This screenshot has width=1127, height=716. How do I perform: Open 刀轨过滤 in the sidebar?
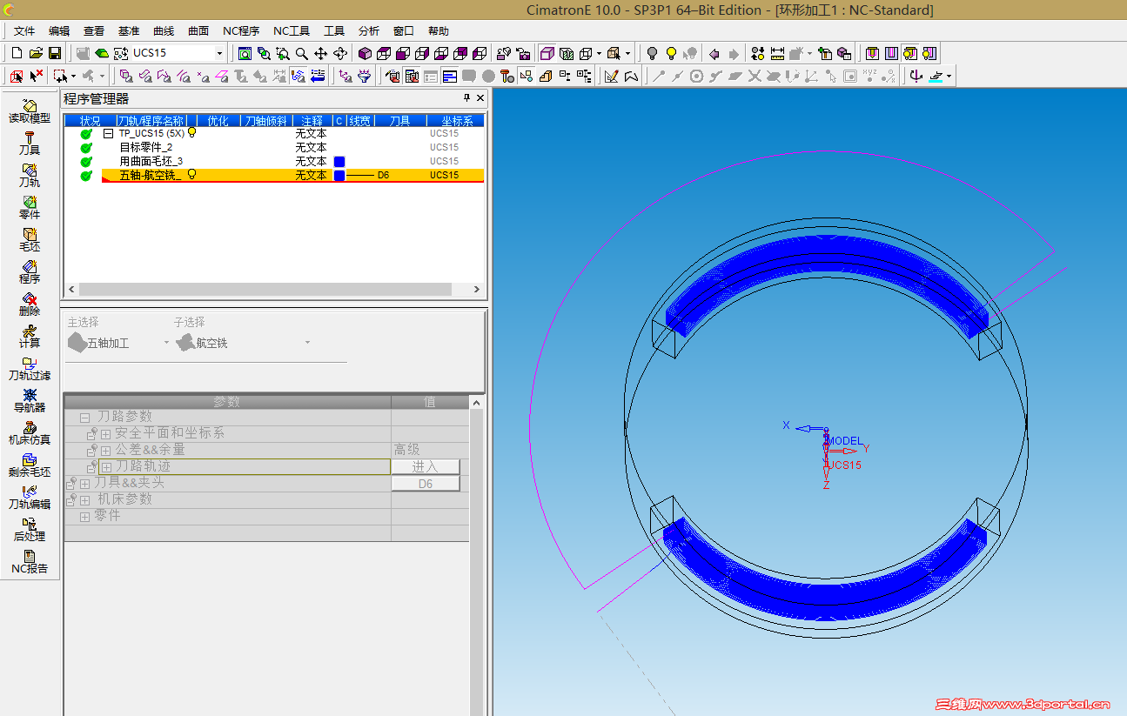point(30,368)
